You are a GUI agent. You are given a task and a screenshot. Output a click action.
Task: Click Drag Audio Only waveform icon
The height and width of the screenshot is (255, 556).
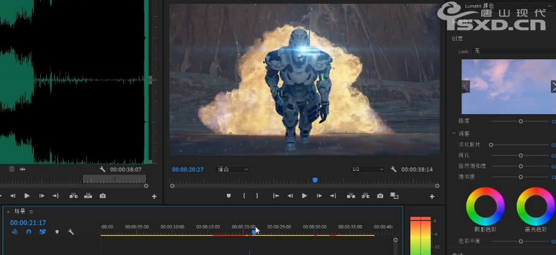point(22,169)
